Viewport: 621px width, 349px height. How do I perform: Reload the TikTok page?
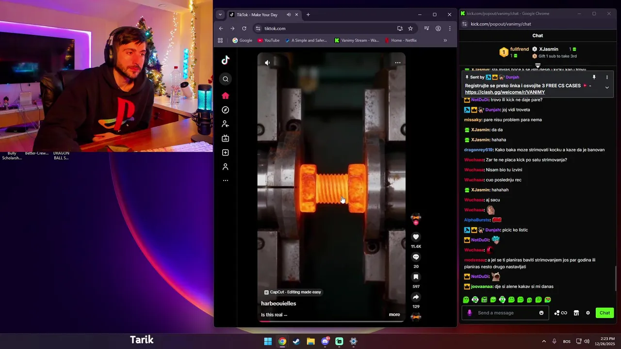[x=244, y=29]
